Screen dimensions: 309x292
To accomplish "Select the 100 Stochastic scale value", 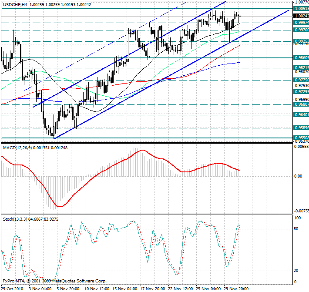I will click(x=297, y=218).
